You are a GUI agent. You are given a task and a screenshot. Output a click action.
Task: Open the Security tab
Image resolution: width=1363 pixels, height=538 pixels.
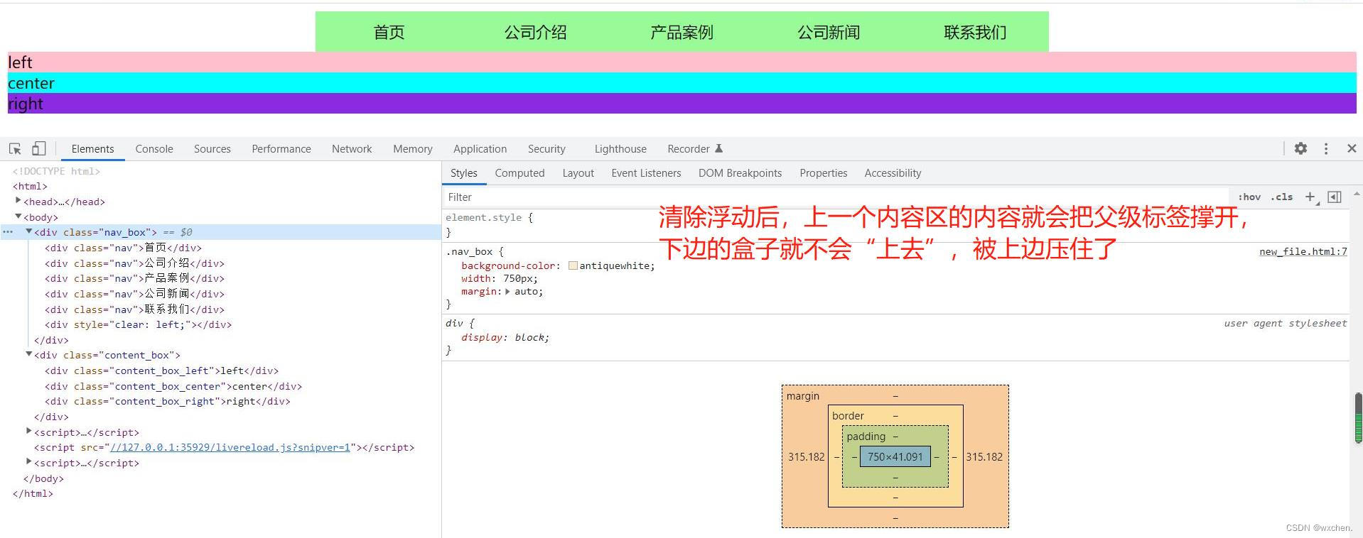[x=546, y=148]
